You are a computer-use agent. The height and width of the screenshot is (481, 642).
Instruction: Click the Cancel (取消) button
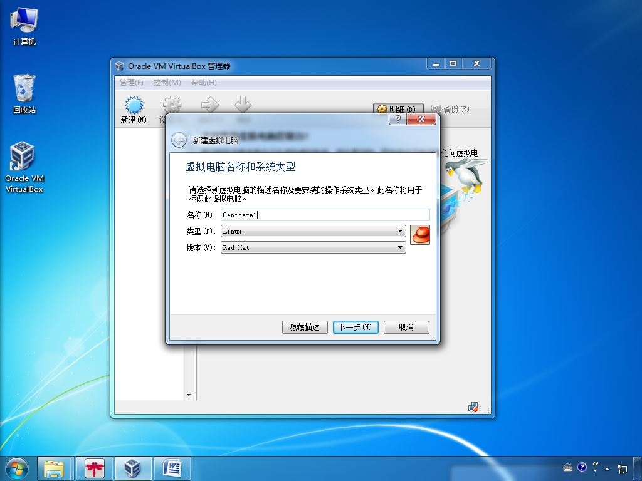point(406,327)
